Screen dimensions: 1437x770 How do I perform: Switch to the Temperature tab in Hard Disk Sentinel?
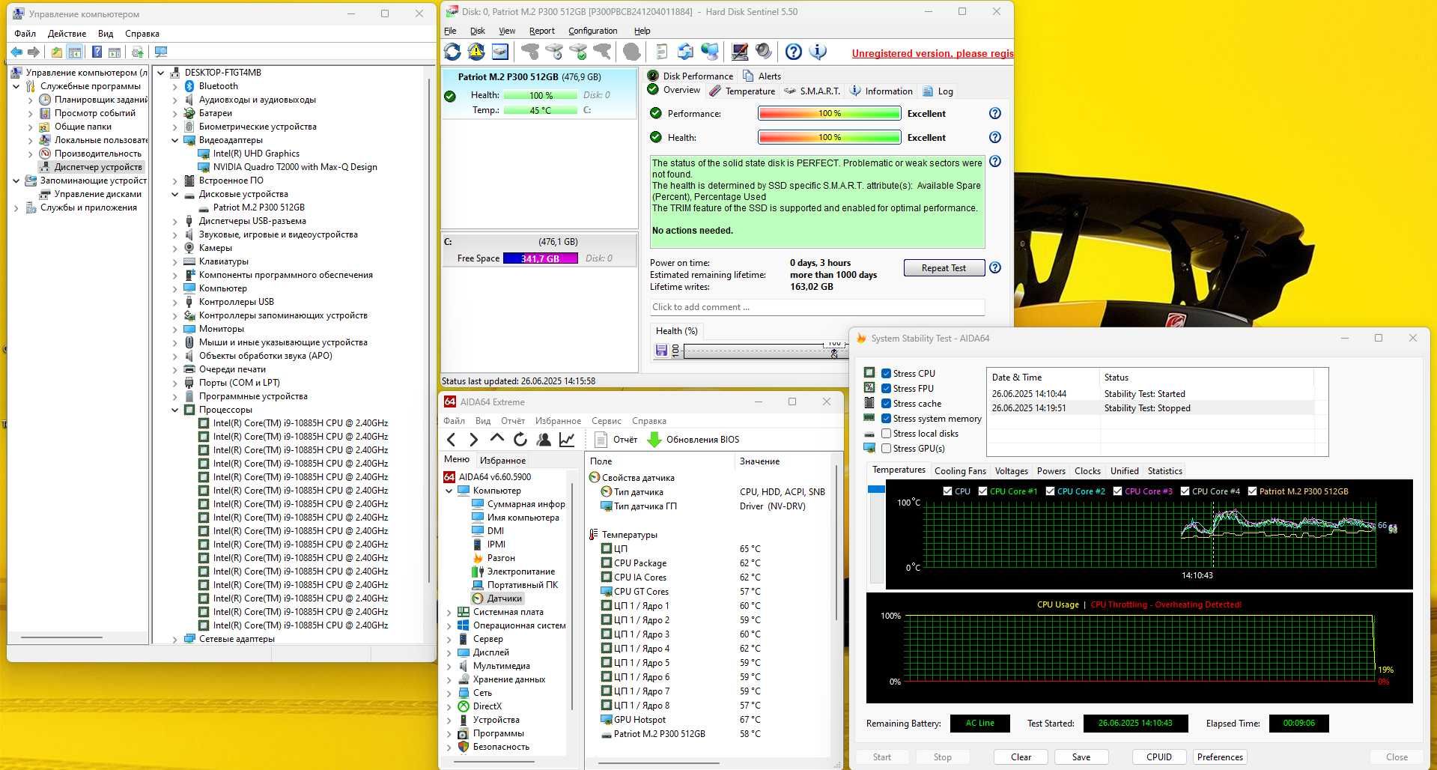(x=742, y=91)
